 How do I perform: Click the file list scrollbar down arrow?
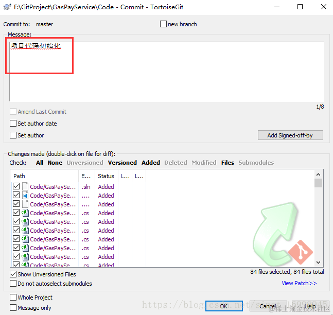tap(318, 262)
